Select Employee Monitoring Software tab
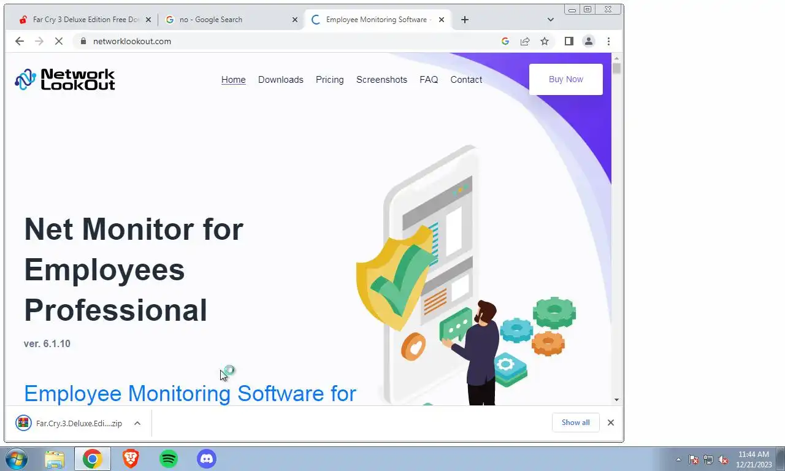The image size is (785, 471). click(377, 20)
